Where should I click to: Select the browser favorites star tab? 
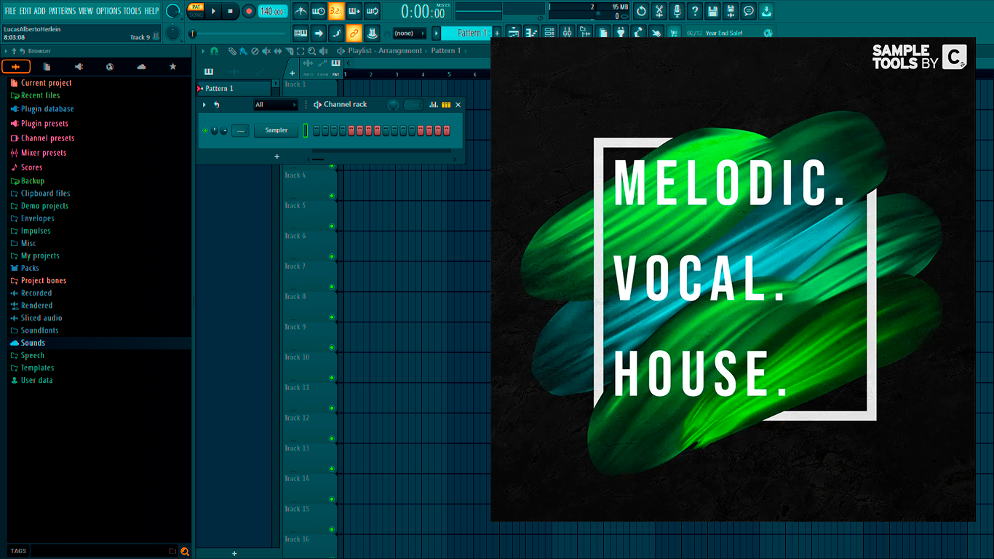[172, 67]
